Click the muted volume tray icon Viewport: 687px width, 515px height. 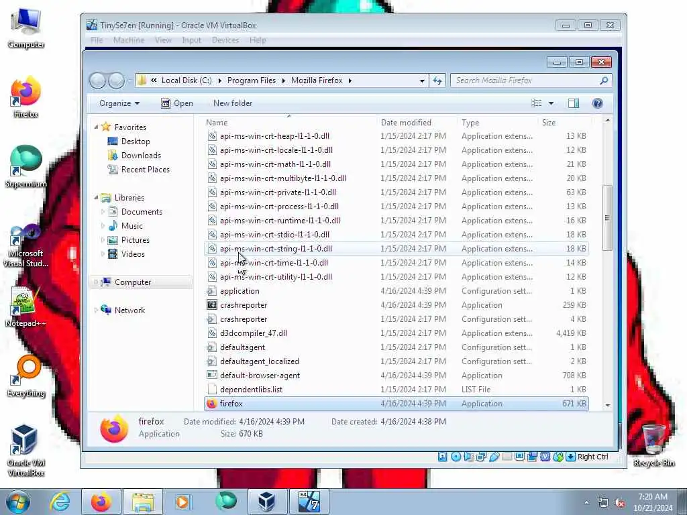point(619,503)
